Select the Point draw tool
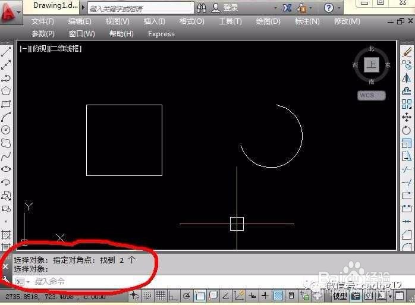 click(x=6, y=221)
